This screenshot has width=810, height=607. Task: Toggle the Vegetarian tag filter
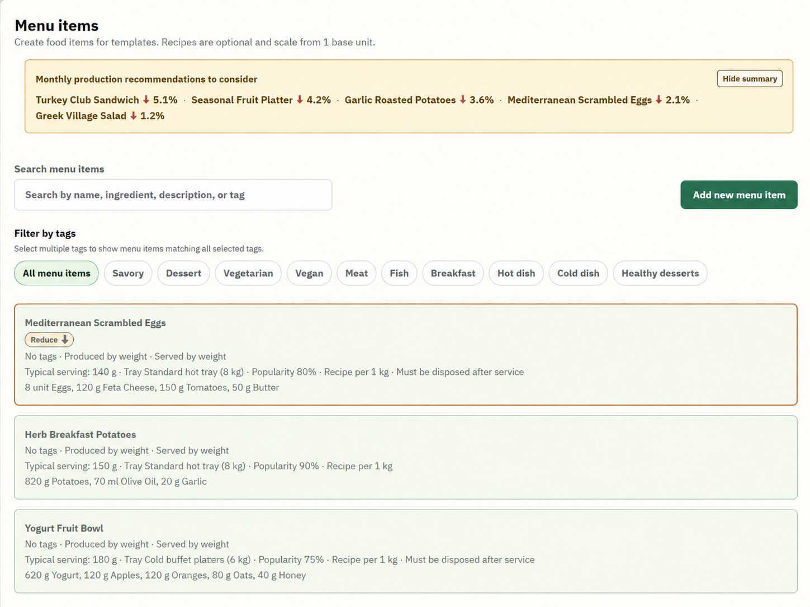248,273
